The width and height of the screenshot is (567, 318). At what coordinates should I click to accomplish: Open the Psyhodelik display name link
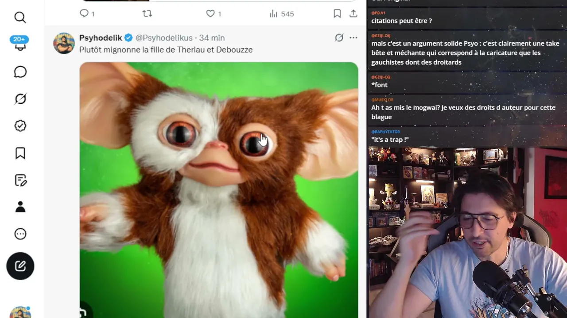(101, 38)
